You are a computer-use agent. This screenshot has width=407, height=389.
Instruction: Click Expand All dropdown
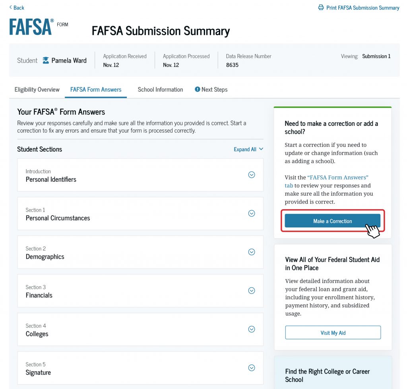248,149
